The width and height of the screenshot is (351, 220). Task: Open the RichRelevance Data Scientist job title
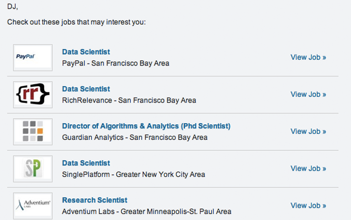coord(86,89)
